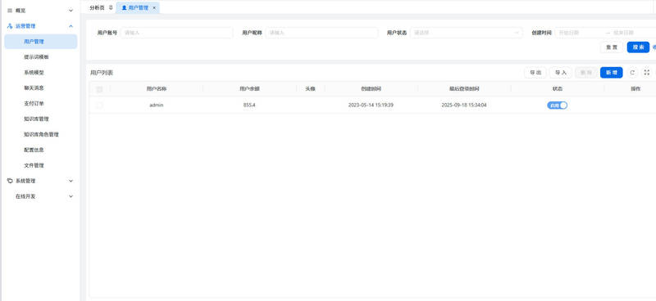Click the 导入 button
Screen dimensions: 656x301
point(561,73)
